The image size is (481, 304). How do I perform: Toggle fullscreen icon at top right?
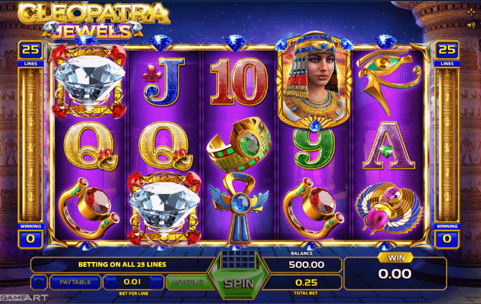click(x=471, y=12)
